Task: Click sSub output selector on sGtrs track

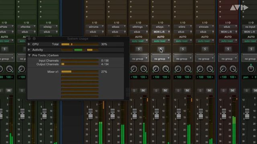Action: [181, 32]
